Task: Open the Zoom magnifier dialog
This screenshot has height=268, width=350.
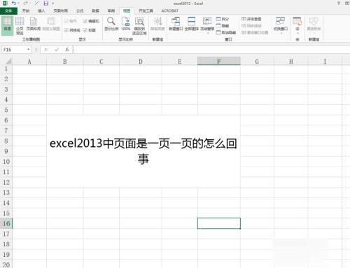Action: [111, 24]
